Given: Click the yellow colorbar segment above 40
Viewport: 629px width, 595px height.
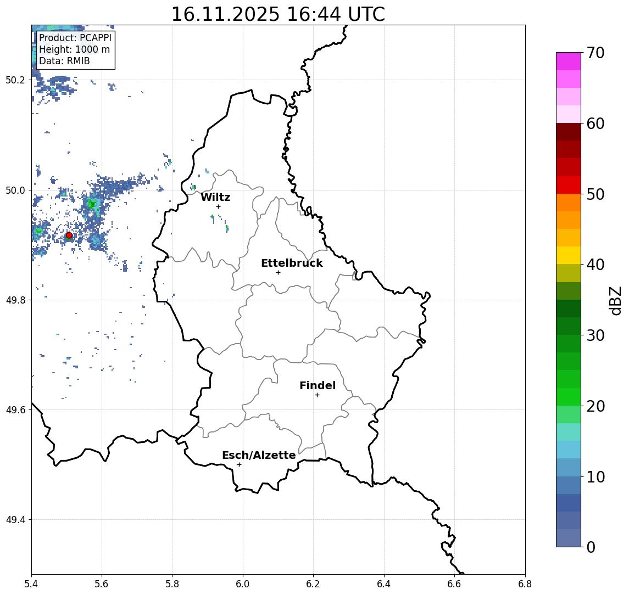Looking at the screenshot, I should point(569,255).
